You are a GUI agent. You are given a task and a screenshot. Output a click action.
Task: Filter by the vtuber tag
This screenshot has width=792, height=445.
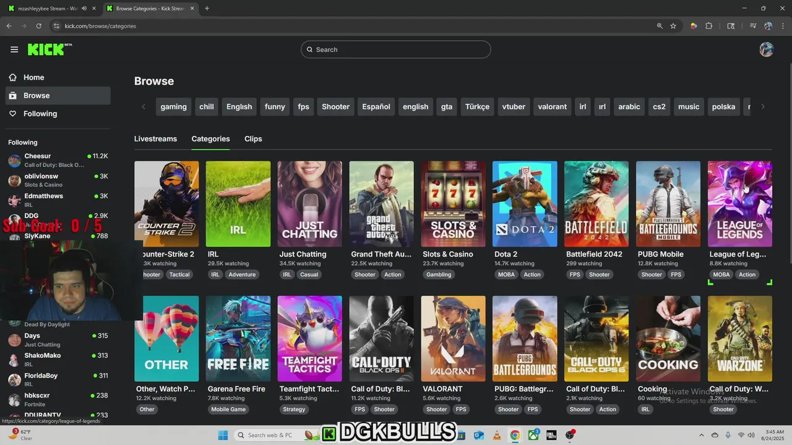point(514,106)
